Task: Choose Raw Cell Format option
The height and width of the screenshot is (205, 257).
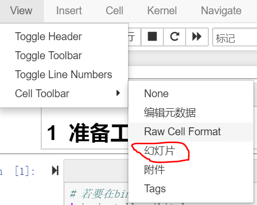Action: point(191,132)
